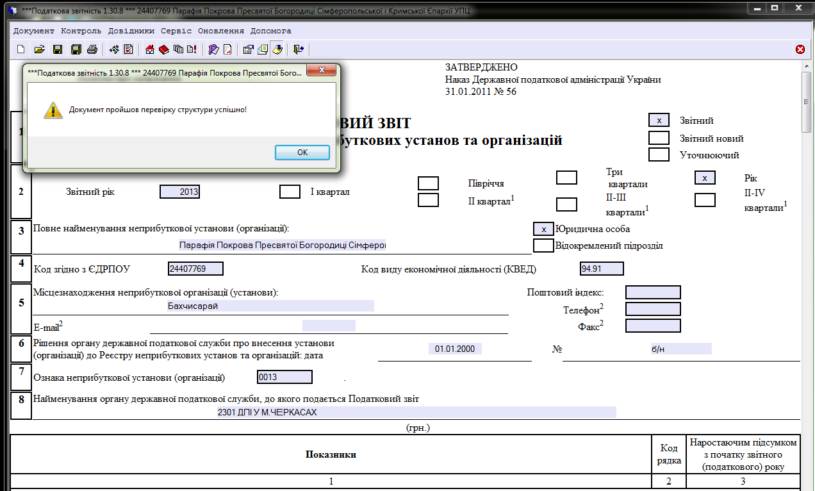Tick the II квартал checkbox
Viewport: 815px width, 491px height.
(428, 200)
